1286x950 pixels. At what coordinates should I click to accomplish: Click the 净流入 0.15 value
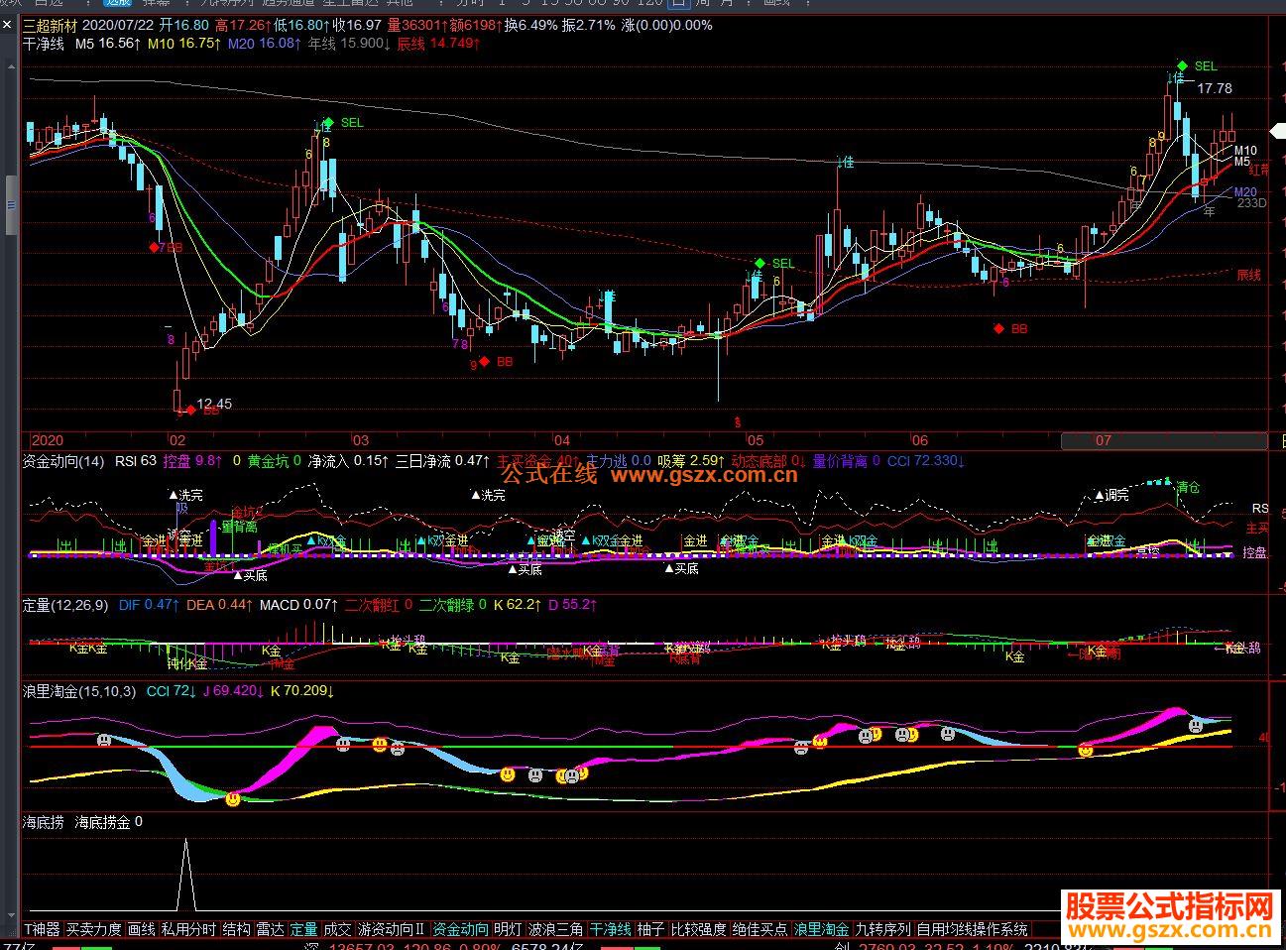(x=348, y=461)
